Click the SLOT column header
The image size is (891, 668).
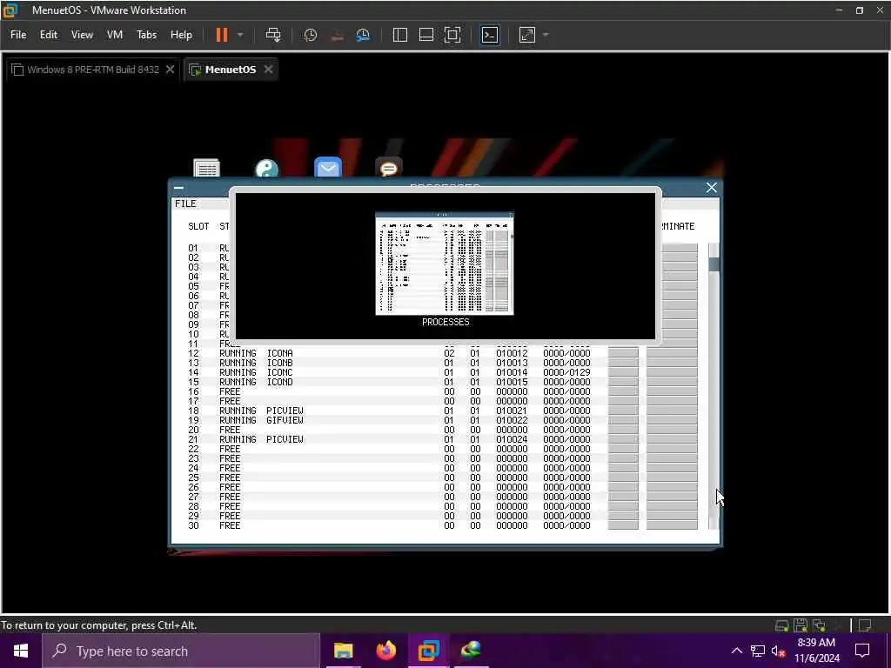198,226
